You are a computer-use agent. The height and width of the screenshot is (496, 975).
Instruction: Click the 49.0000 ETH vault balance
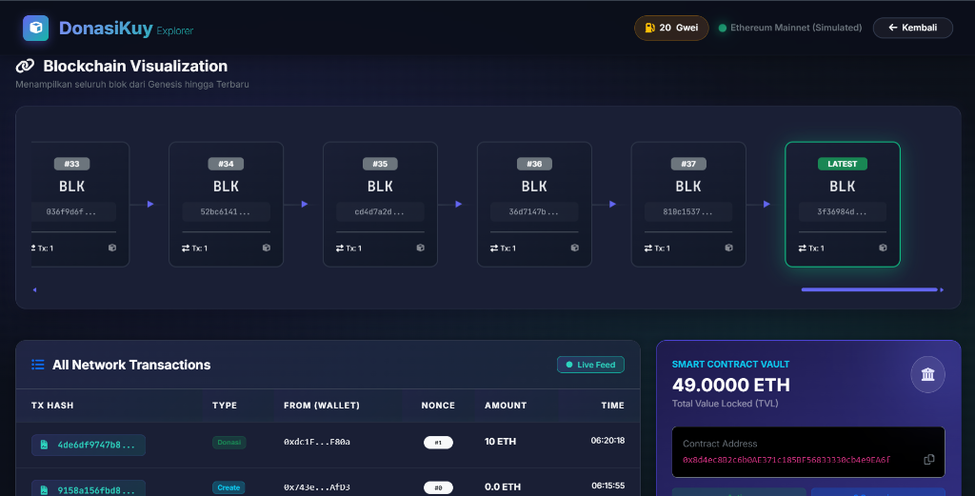pyautogui.click(x=730, y=386)
